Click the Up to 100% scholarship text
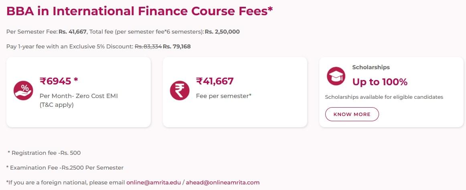466x190 pixels. 380,82
